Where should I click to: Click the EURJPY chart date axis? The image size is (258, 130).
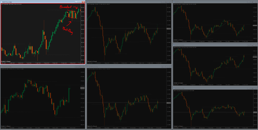[213, 41]
